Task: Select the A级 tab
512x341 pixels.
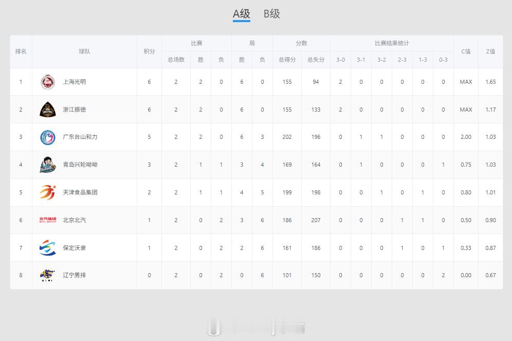Action: click(242, 14)
